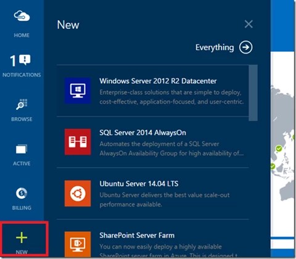Open the Home cloud icon
Viewport: 296px width, 259px height.
tap(22, 16)
